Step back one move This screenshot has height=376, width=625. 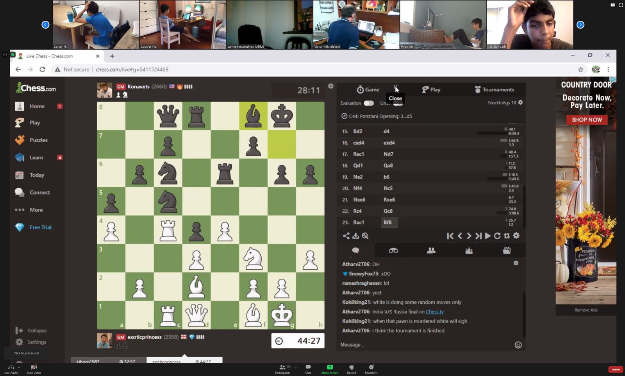(x=460, y=236)
